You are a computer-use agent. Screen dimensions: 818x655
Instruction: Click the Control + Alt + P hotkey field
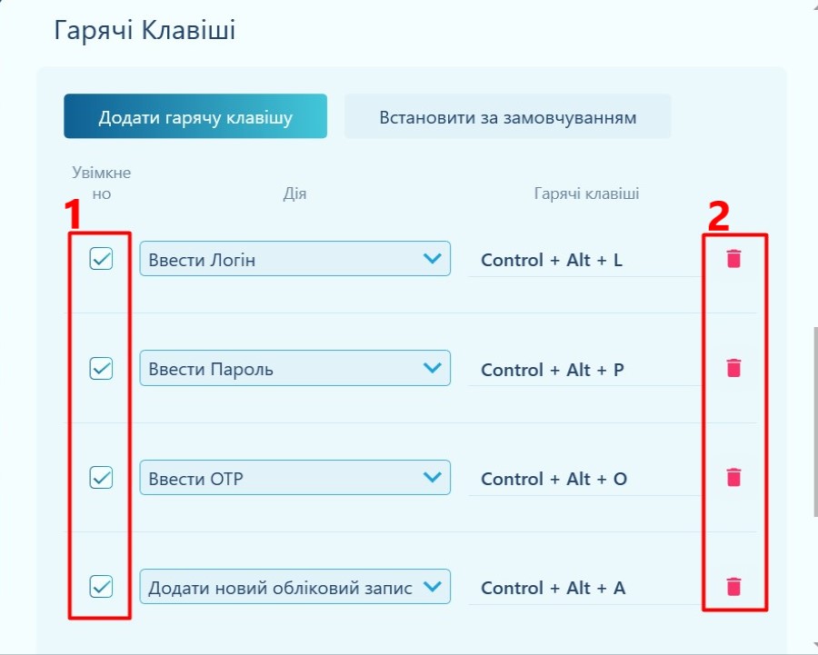pos(584,370)
